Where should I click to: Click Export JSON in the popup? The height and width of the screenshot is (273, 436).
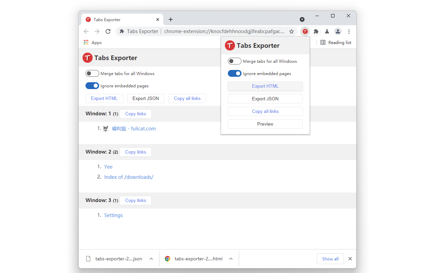tap(265, 99)
